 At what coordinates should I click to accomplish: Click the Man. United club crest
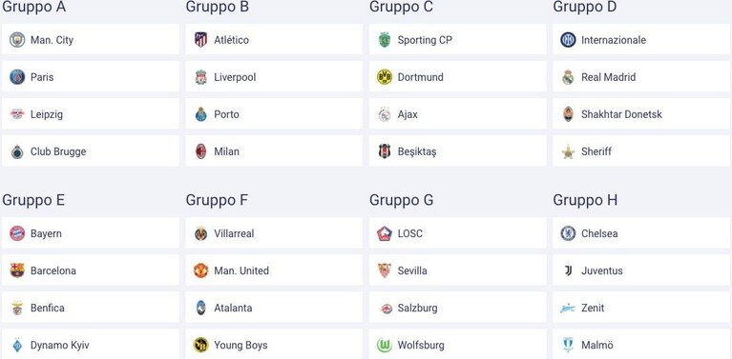(200, 270)
